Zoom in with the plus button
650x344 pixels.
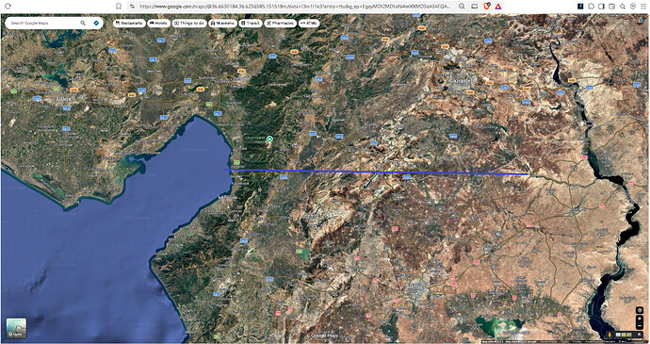click(x=640, y=319)
